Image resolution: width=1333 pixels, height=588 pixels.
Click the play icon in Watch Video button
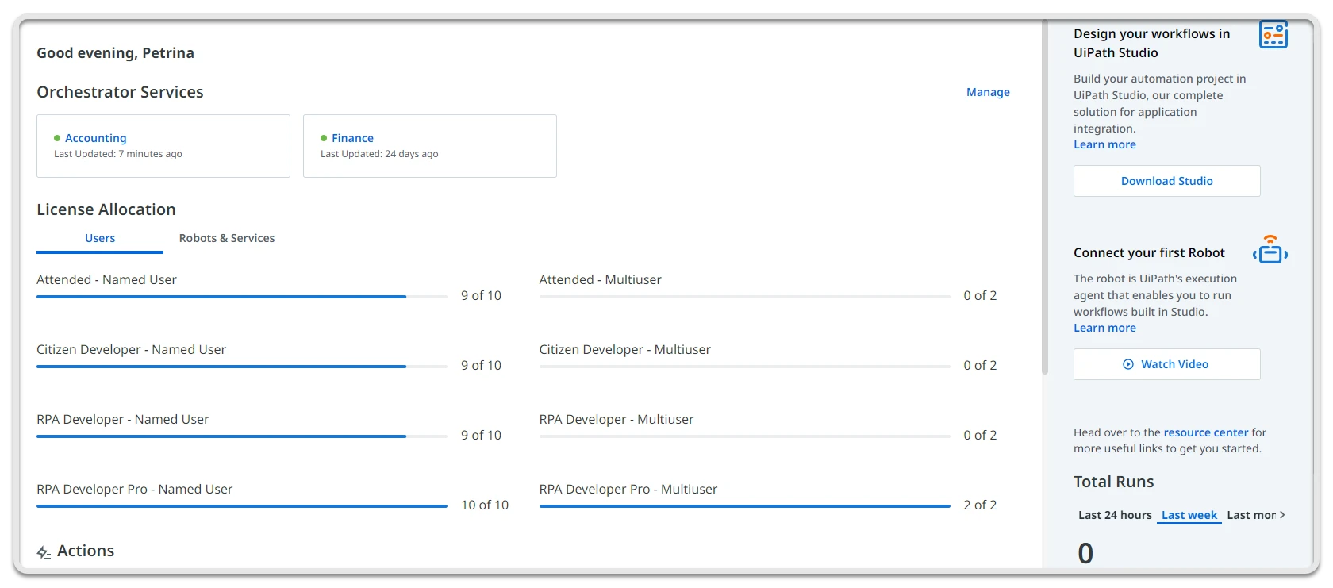1128,364
